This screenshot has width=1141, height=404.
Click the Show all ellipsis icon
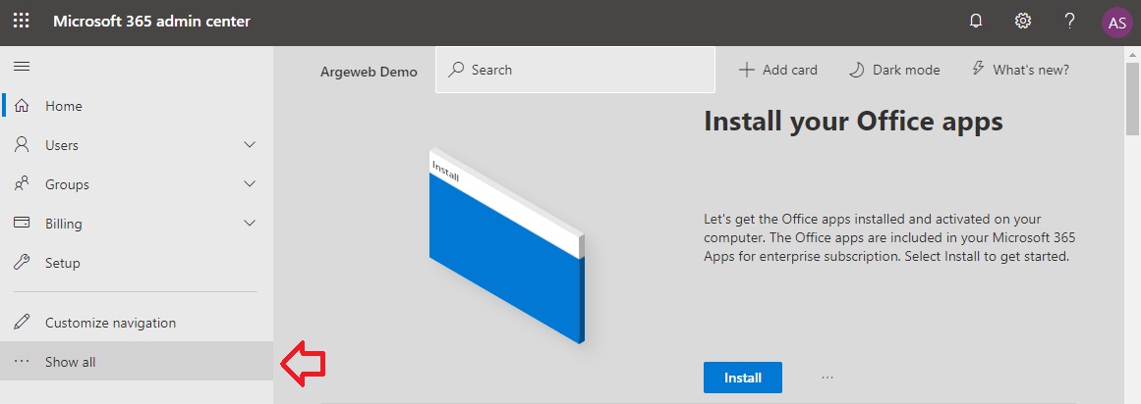click(x=22, y=361)
